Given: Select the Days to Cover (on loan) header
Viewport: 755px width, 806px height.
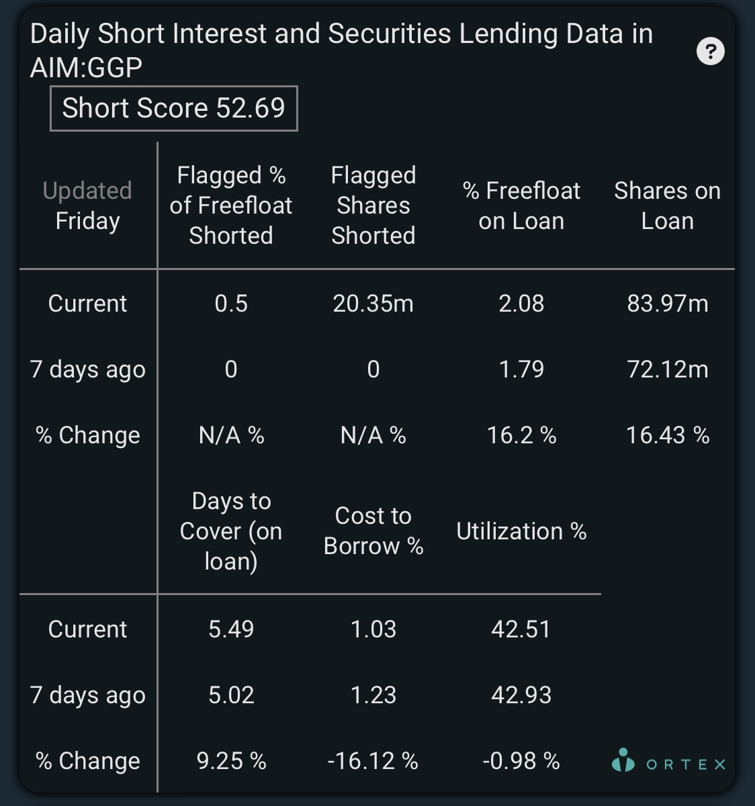Looking at the screenshot, I should coord(231,531).
